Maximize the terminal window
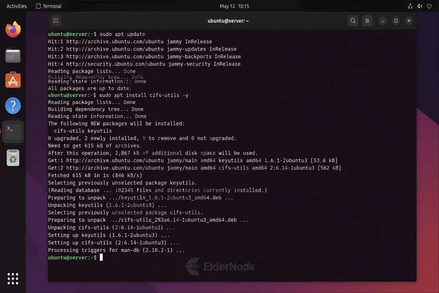Screen dimensions: 439x293 click(x=396, y=21)
